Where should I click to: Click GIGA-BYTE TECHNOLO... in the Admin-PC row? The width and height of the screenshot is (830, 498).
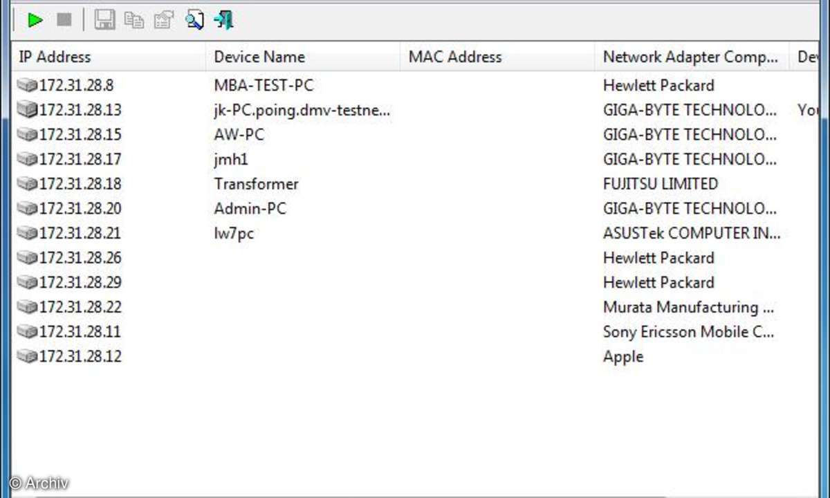(690, 208)
